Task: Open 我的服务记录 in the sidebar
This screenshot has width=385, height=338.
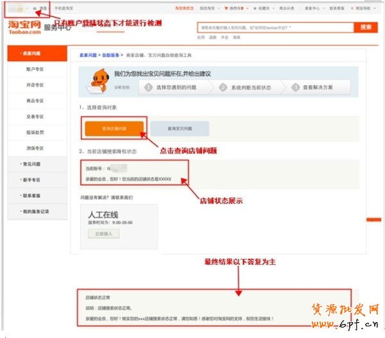Action: coord(36,211)
